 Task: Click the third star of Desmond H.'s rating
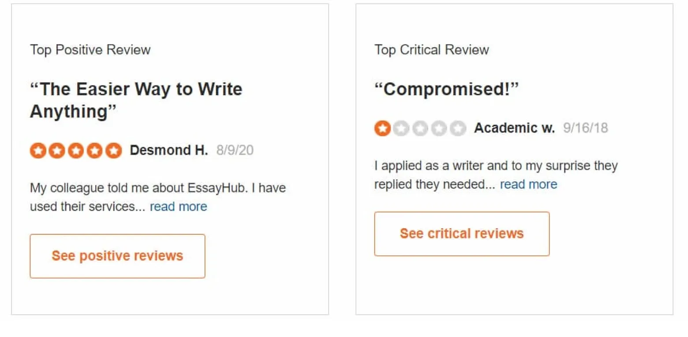[x=76, y=151]
